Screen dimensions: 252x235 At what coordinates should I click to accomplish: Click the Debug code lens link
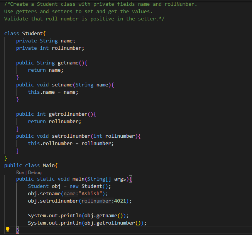[35, 172]
